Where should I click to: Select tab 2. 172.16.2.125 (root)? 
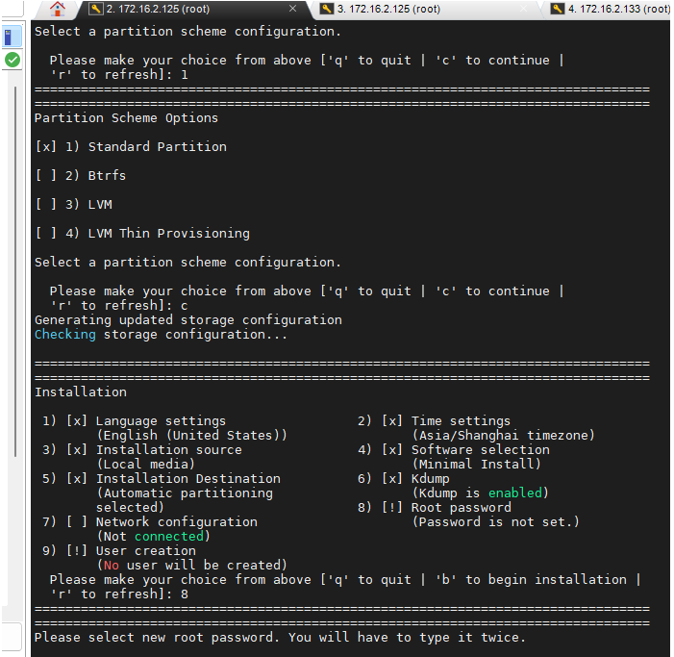coord(158,10)
